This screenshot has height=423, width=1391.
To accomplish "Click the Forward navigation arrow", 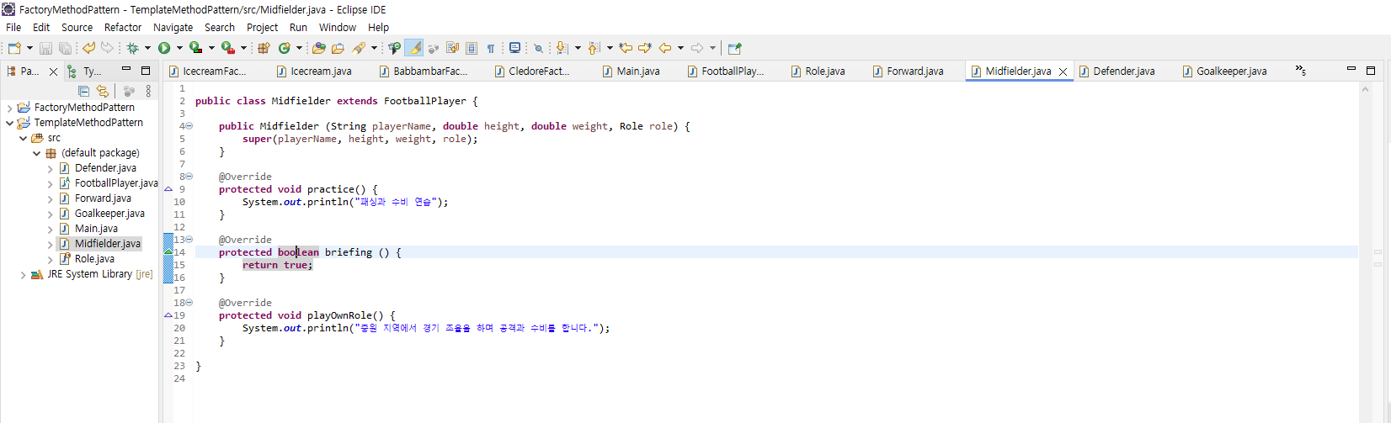I will click(x=697, y=48).
